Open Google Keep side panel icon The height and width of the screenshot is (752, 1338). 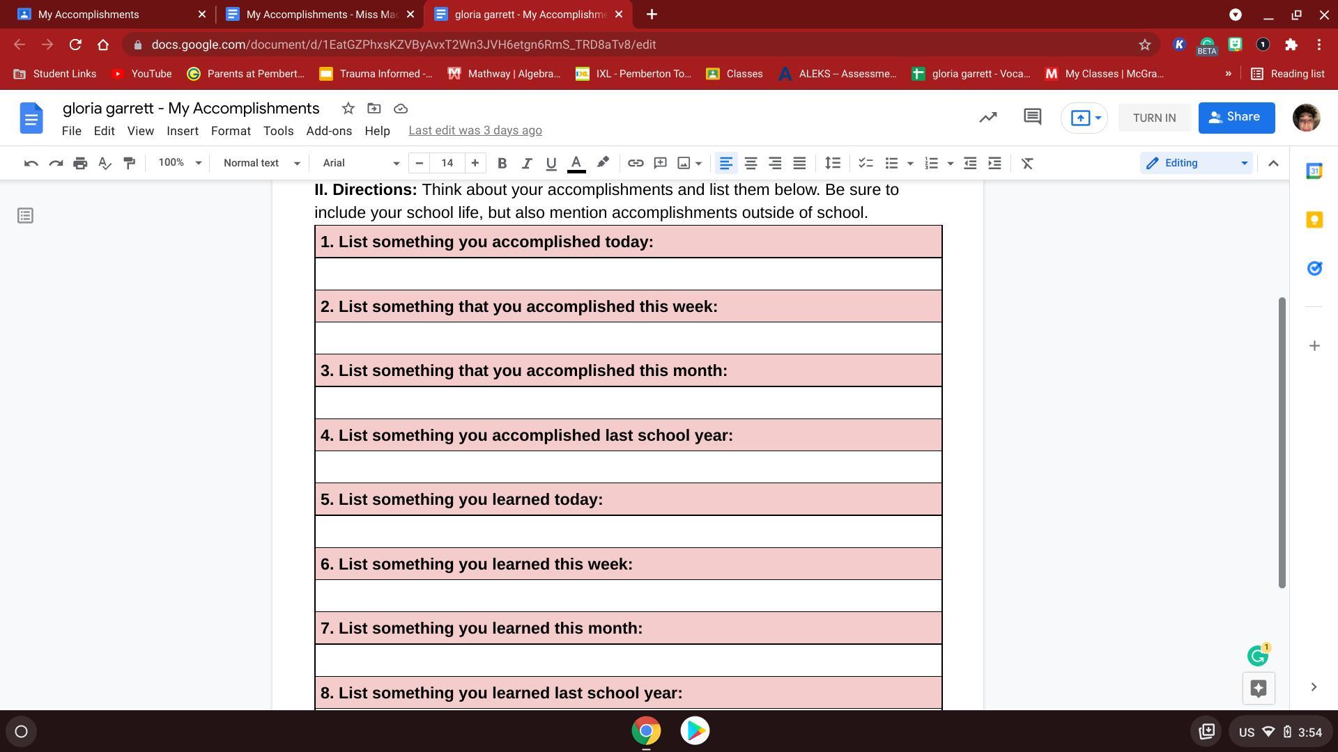(1314, 220)
